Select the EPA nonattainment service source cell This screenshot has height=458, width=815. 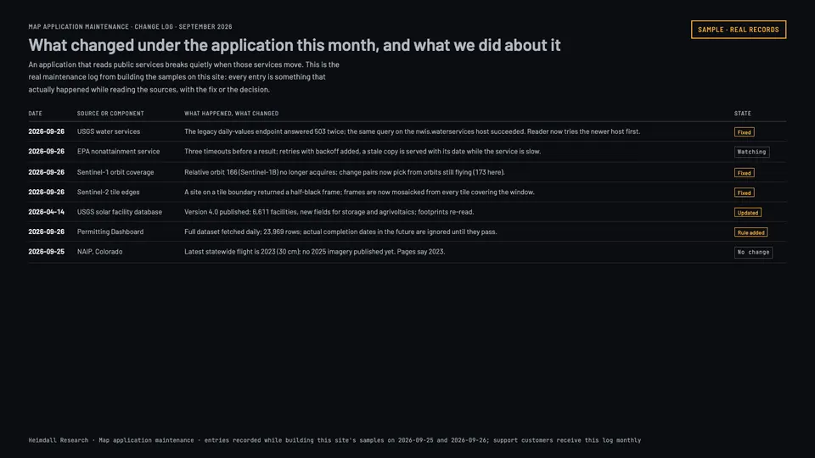pyautogui.click(x=119, y=152)
